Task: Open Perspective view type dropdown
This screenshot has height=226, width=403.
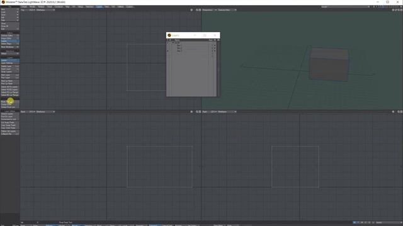Action: 209,10
